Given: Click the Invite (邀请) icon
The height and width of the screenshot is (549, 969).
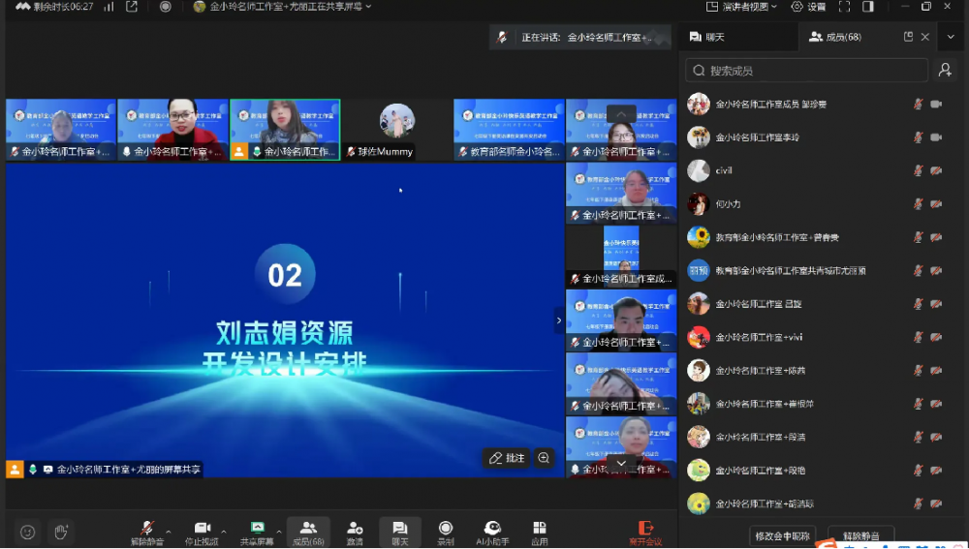Looking at the screenshot, I should point(355,533).
